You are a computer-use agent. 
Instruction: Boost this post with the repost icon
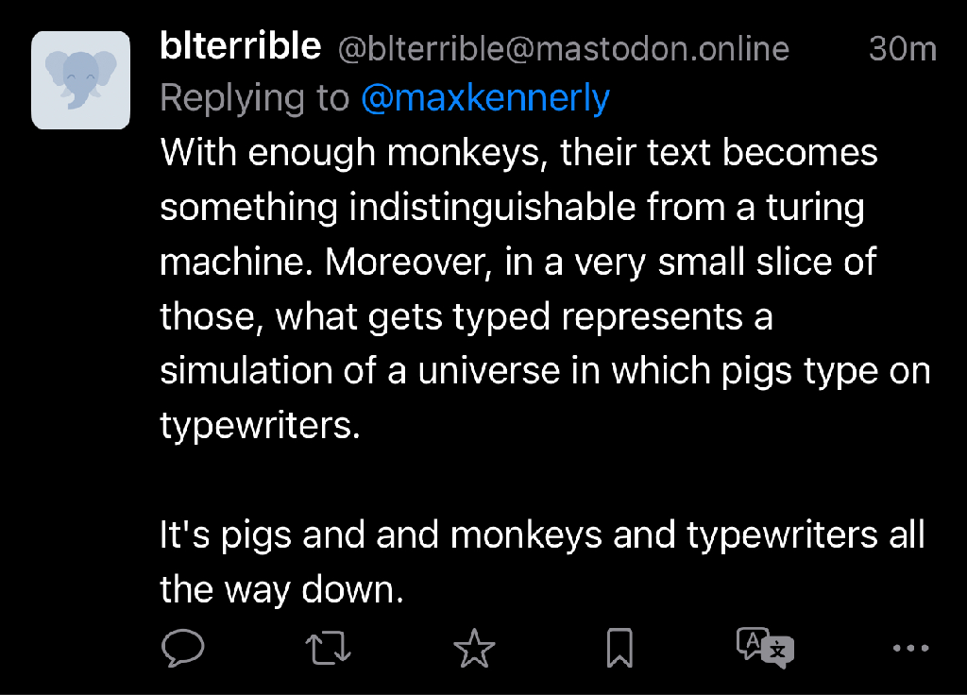[x=330, y=648]
